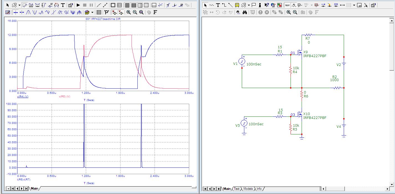
Task: Open Numeric Output table icon
Action: pyautogui.click(x=99, y=12)
